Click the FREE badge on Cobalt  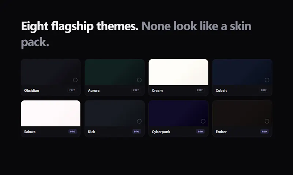(x=264, y=90)
